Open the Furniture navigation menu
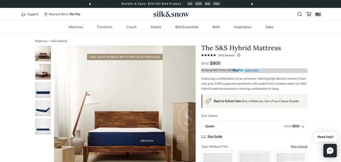This screenshot has height=162, width=341. tap(105, 27)
